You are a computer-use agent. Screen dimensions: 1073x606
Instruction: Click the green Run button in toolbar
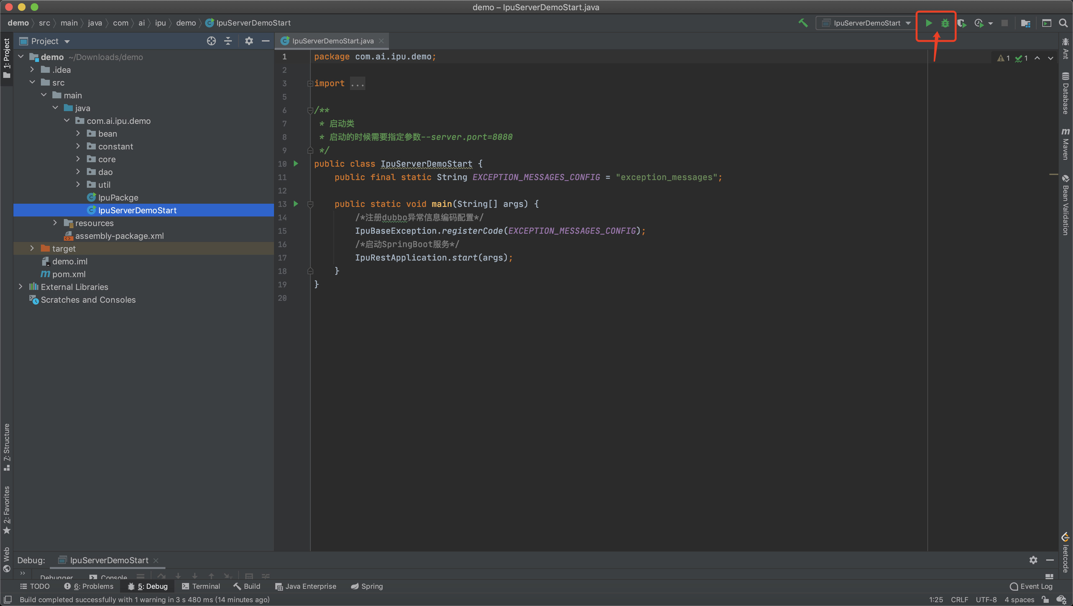point(928,23)
